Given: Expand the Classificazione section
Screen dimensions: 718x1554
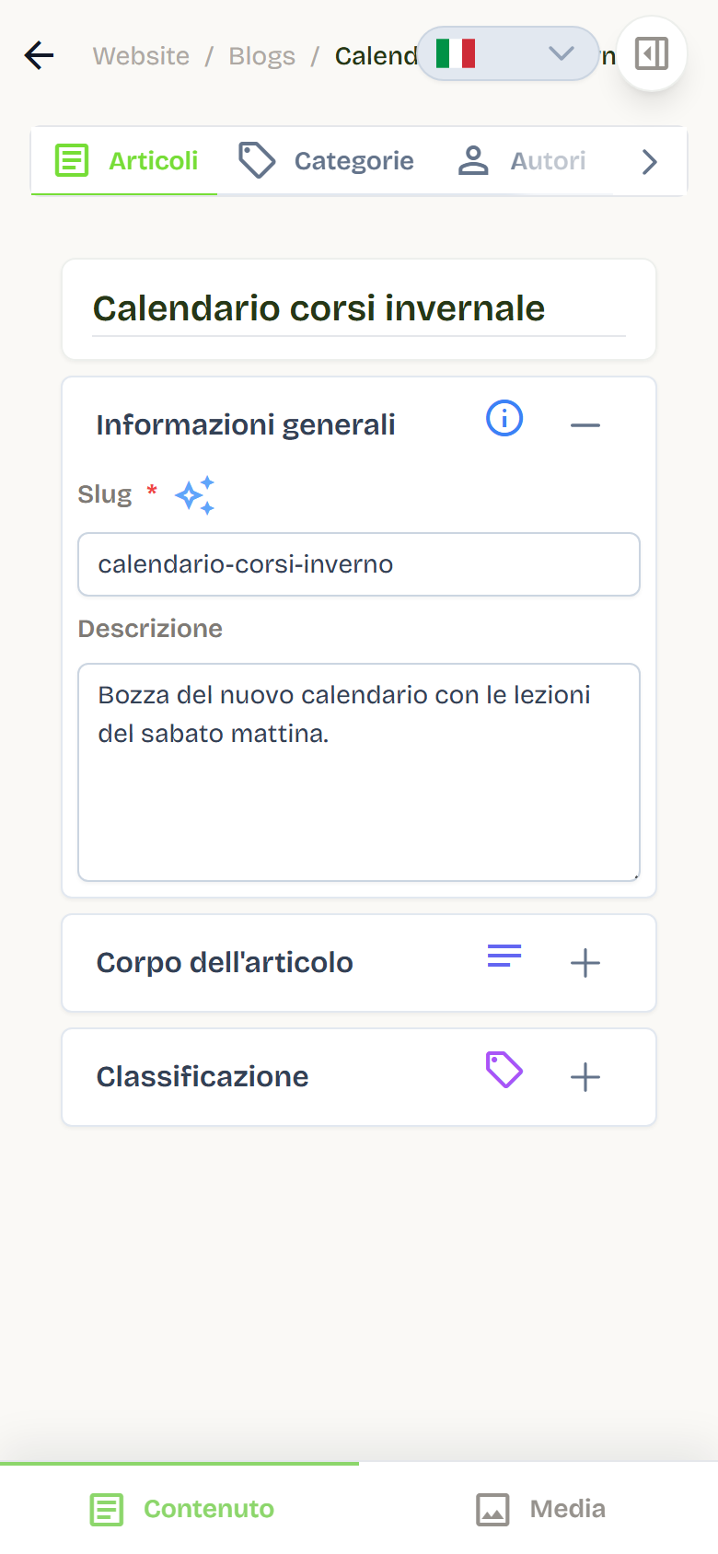Looking at the screenshot, I should [585, 1077].
